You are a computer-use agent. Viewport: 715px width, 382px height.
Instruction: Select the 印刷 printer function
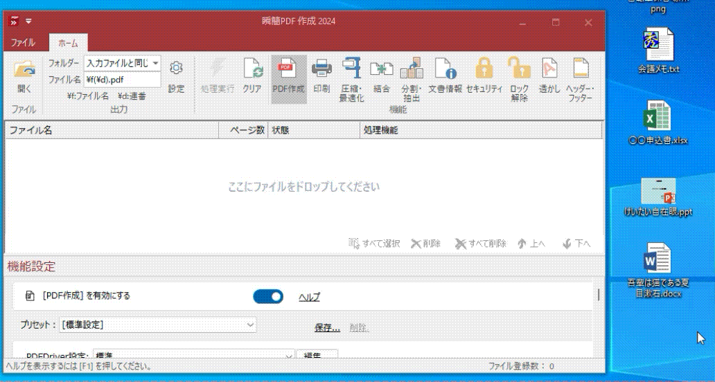point(321,77)
